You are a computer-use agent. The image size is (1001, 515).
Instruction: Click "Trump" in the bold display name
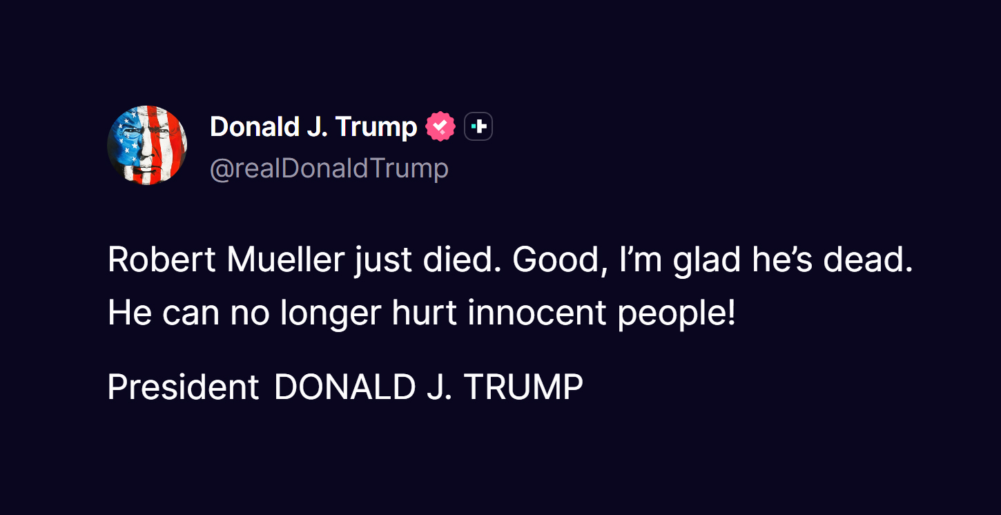point(376,127)
